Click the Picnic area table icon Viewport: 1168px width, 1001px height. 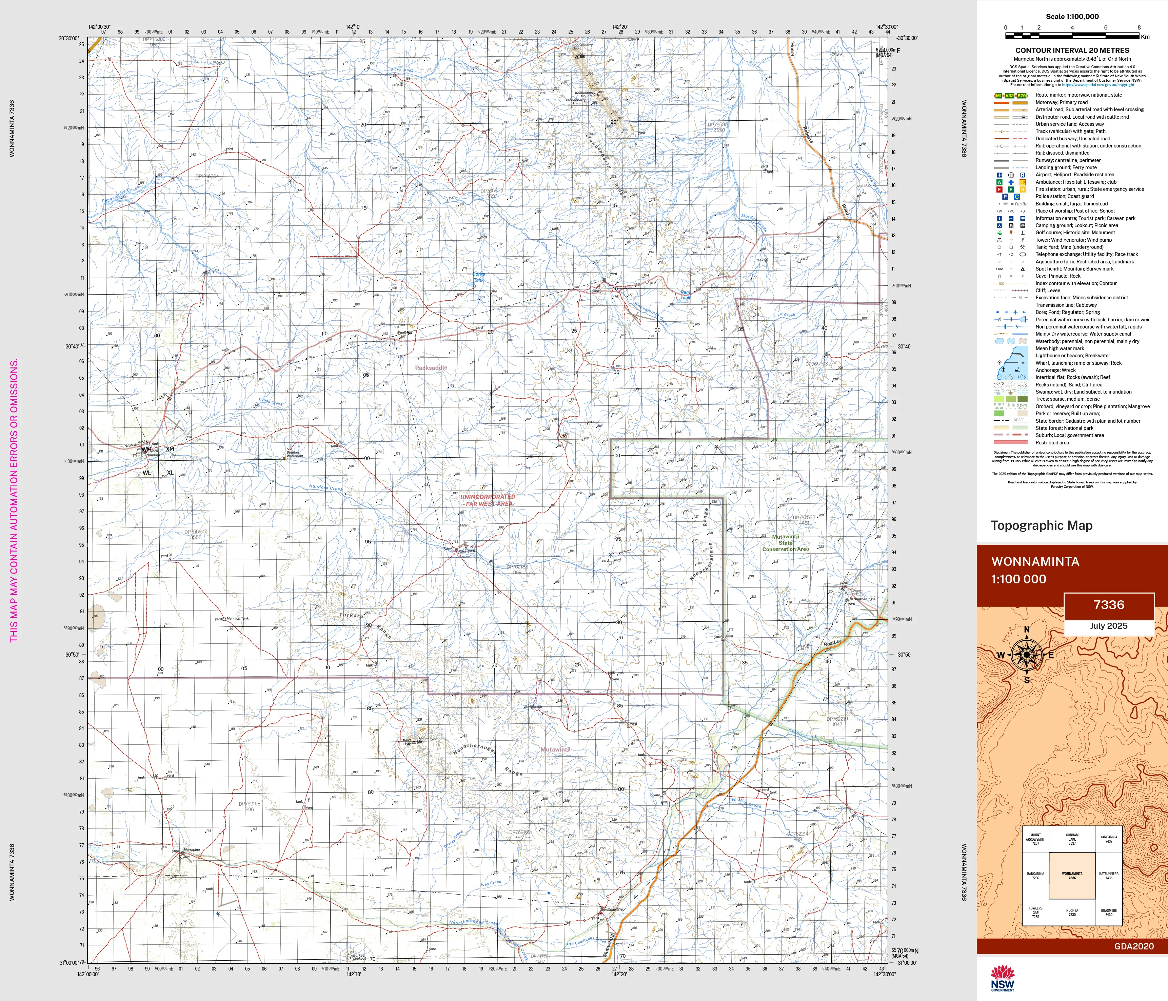(1023, 226)
